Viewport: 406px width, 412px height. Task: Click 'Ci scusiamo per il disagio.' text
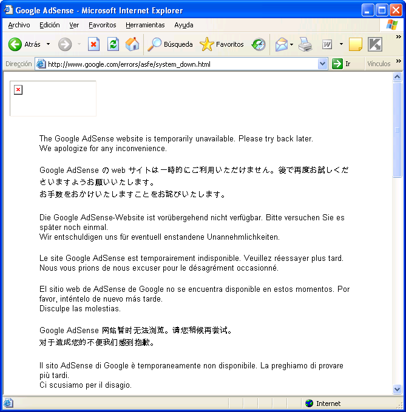coord(86,385)
